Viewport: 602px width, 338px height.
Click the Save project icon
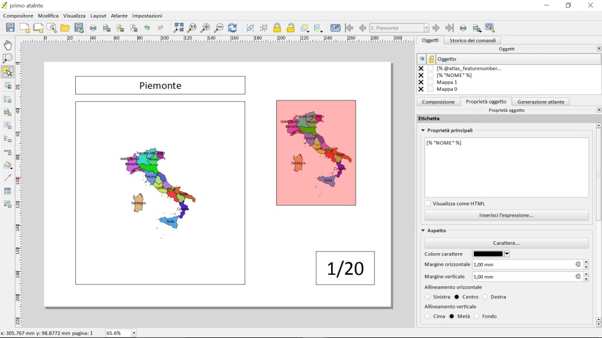click(x=10, y=28)
